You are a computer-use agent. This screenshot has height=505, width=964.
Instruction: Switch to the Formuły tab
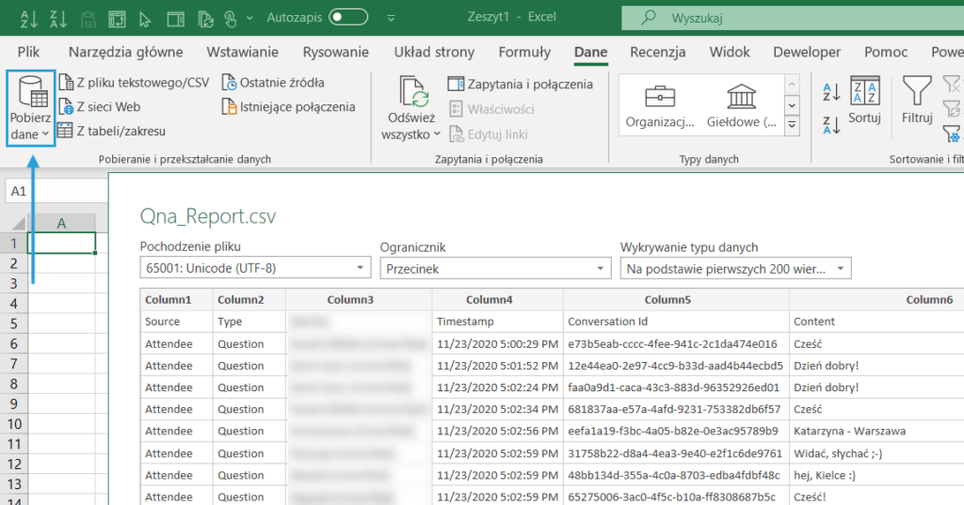click(524, 53)
